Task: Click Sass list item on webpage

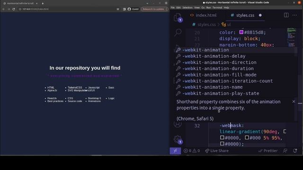Action: [x=111, y=87]
